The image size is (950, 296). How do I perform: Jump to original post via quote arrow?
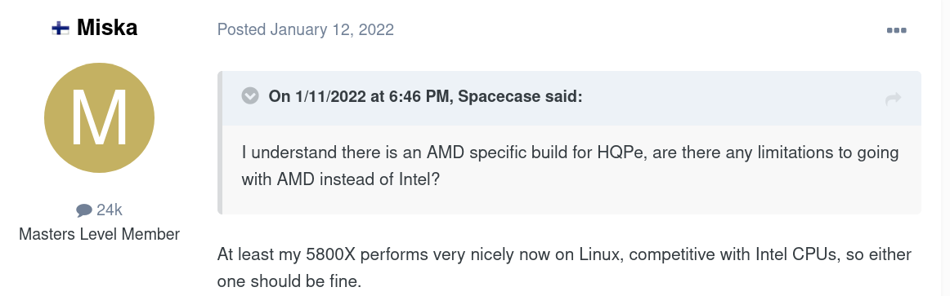click(x=893, y=99)
